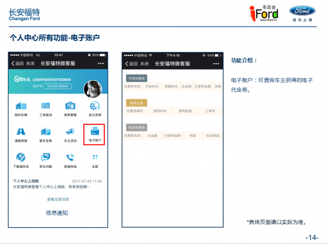Click 优惠券编号 column header
The height and width of the screenshot is (244, 327).
135,111
